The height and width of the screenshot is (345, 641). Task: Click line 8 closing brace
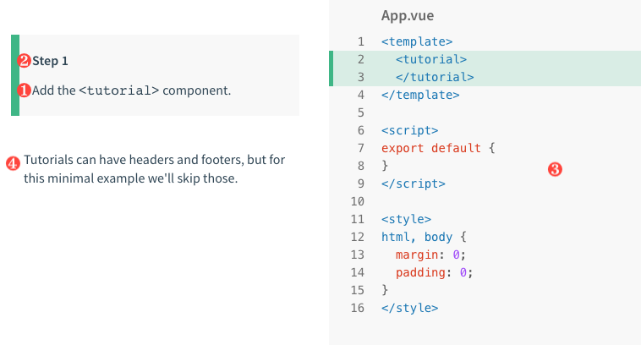385,166
